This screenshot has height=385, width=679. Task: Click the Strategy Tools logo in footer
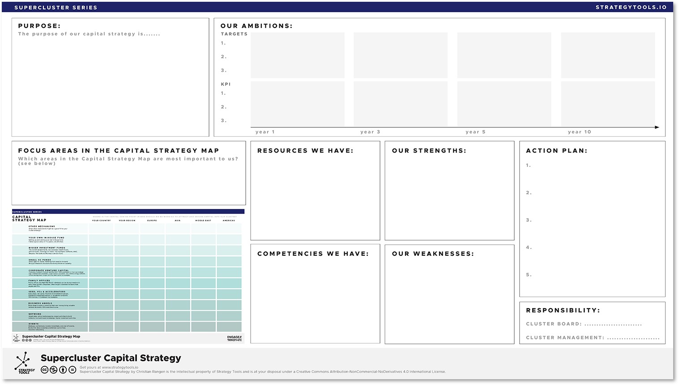tap(24, 363)
